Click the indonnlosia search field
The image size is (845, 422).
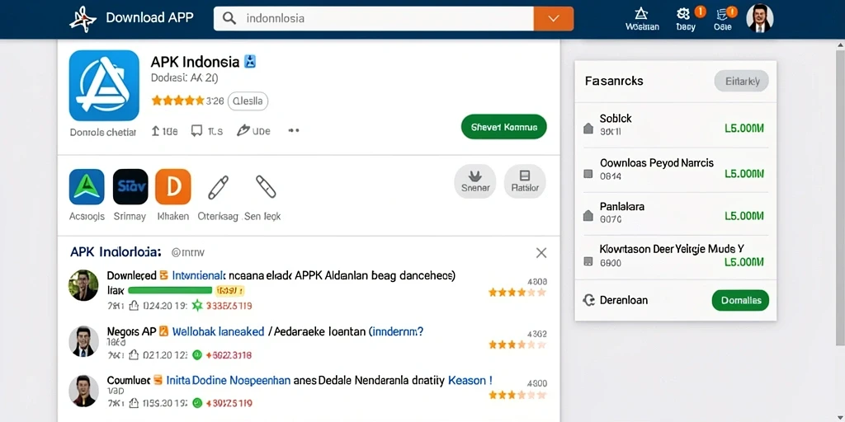point(374,18)
